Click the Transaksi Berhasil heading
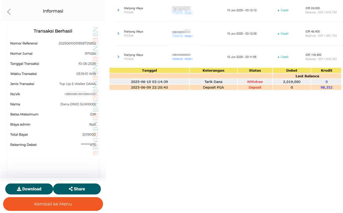 coord(53,31)
